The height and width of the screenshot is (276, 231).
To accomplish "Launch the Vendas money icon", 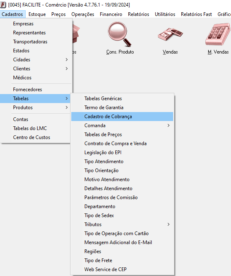I will click(170, 34).
